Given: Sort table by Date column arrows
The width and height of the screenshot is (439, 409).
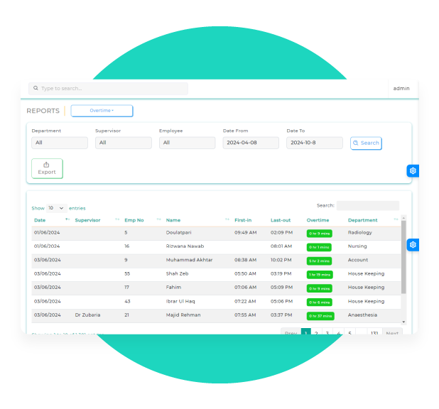Looking at the screenshot, I should tap(67, 220).
